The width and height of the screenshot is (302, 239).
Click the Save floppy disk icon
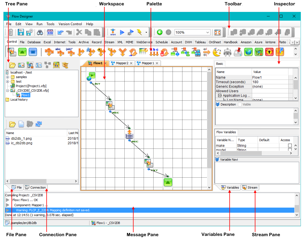(21, 33)
